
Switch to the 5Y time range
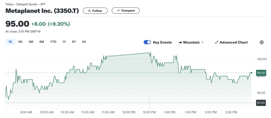tap(74, 42)
